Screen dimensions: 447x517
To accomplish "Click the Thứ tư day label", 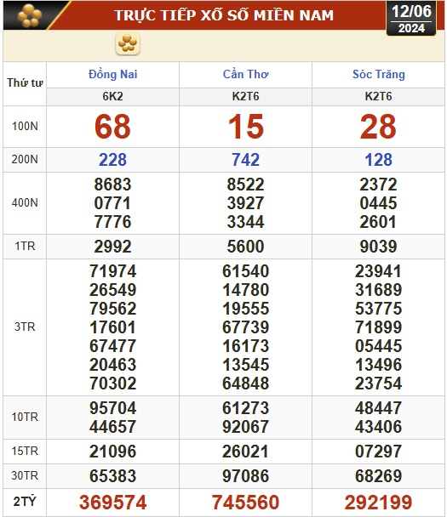I will (x=25, y=82).
